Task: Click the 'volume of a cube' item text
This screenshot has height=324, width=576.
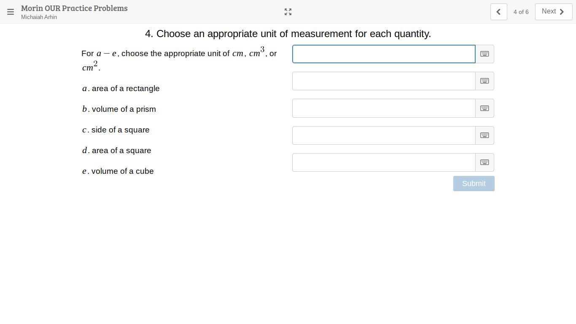Action: (x=122, y=171)
